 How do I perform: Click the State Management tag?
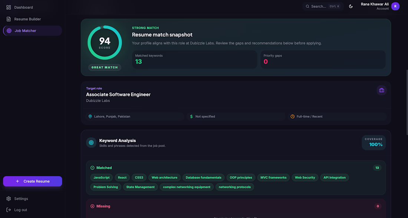point(141,187)
